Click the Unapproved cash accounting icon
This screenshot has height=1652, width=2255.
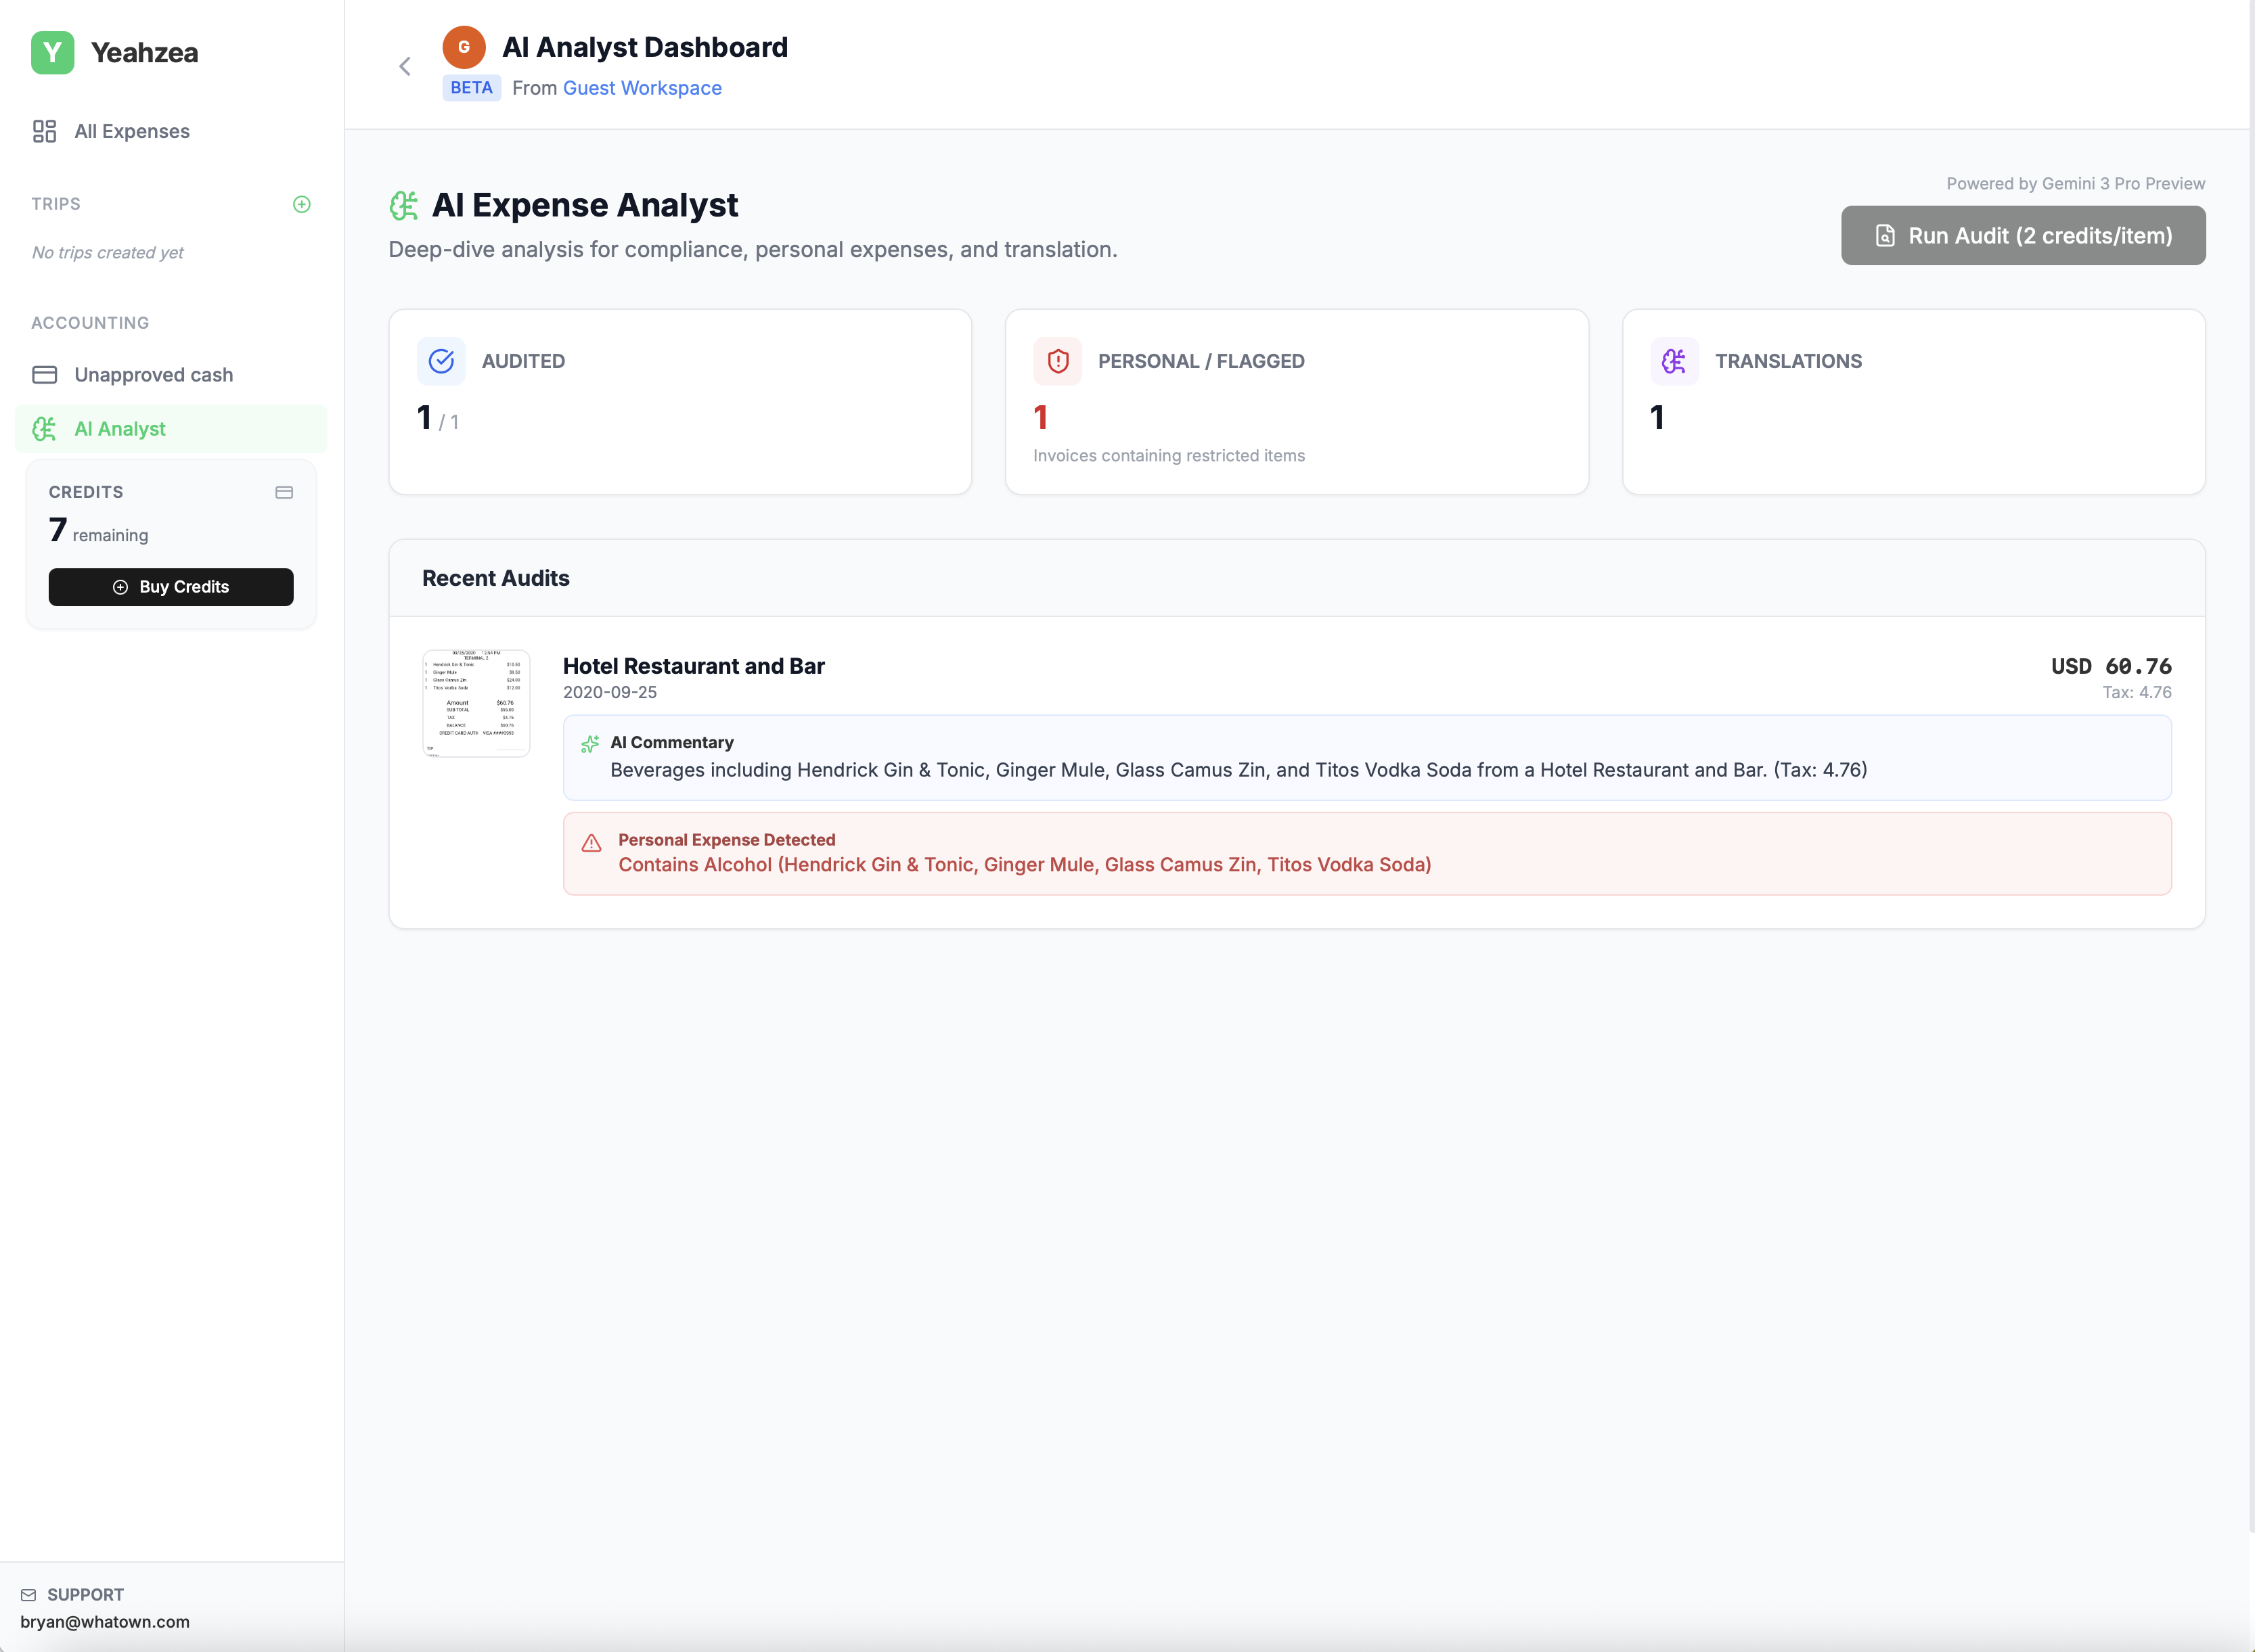45,374
